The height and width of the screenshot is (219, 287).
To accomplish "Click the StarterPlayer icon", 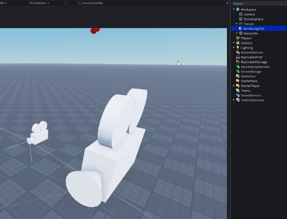I will pyautogui.click(x=238, y=85).
